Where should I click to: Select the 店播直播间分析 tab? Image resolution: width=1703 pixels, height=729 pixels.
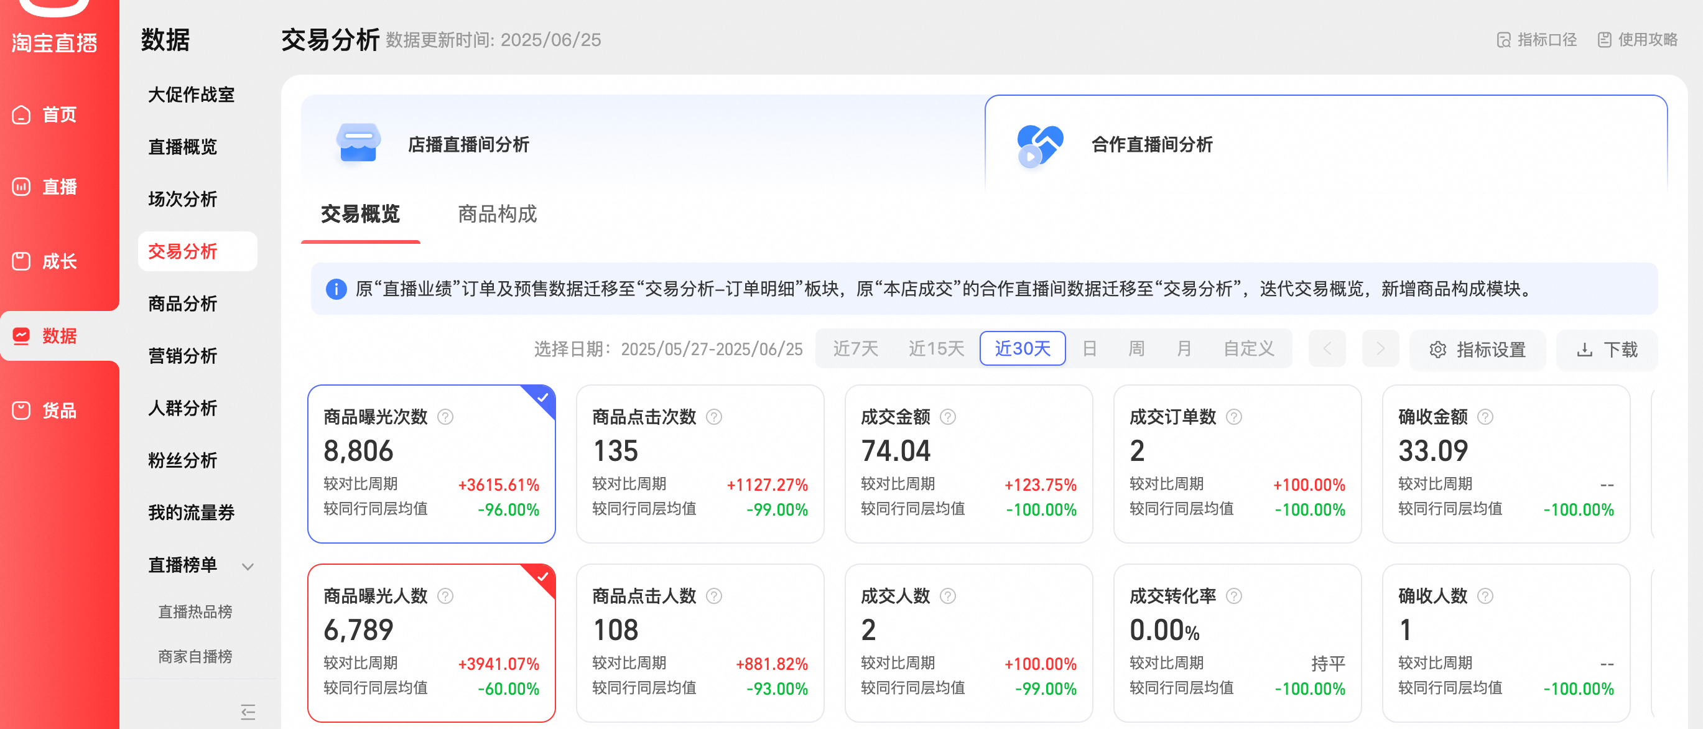[643, 144]
